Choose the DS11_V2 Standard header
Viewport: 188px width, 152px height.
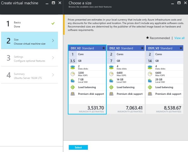tap(164, 48)
